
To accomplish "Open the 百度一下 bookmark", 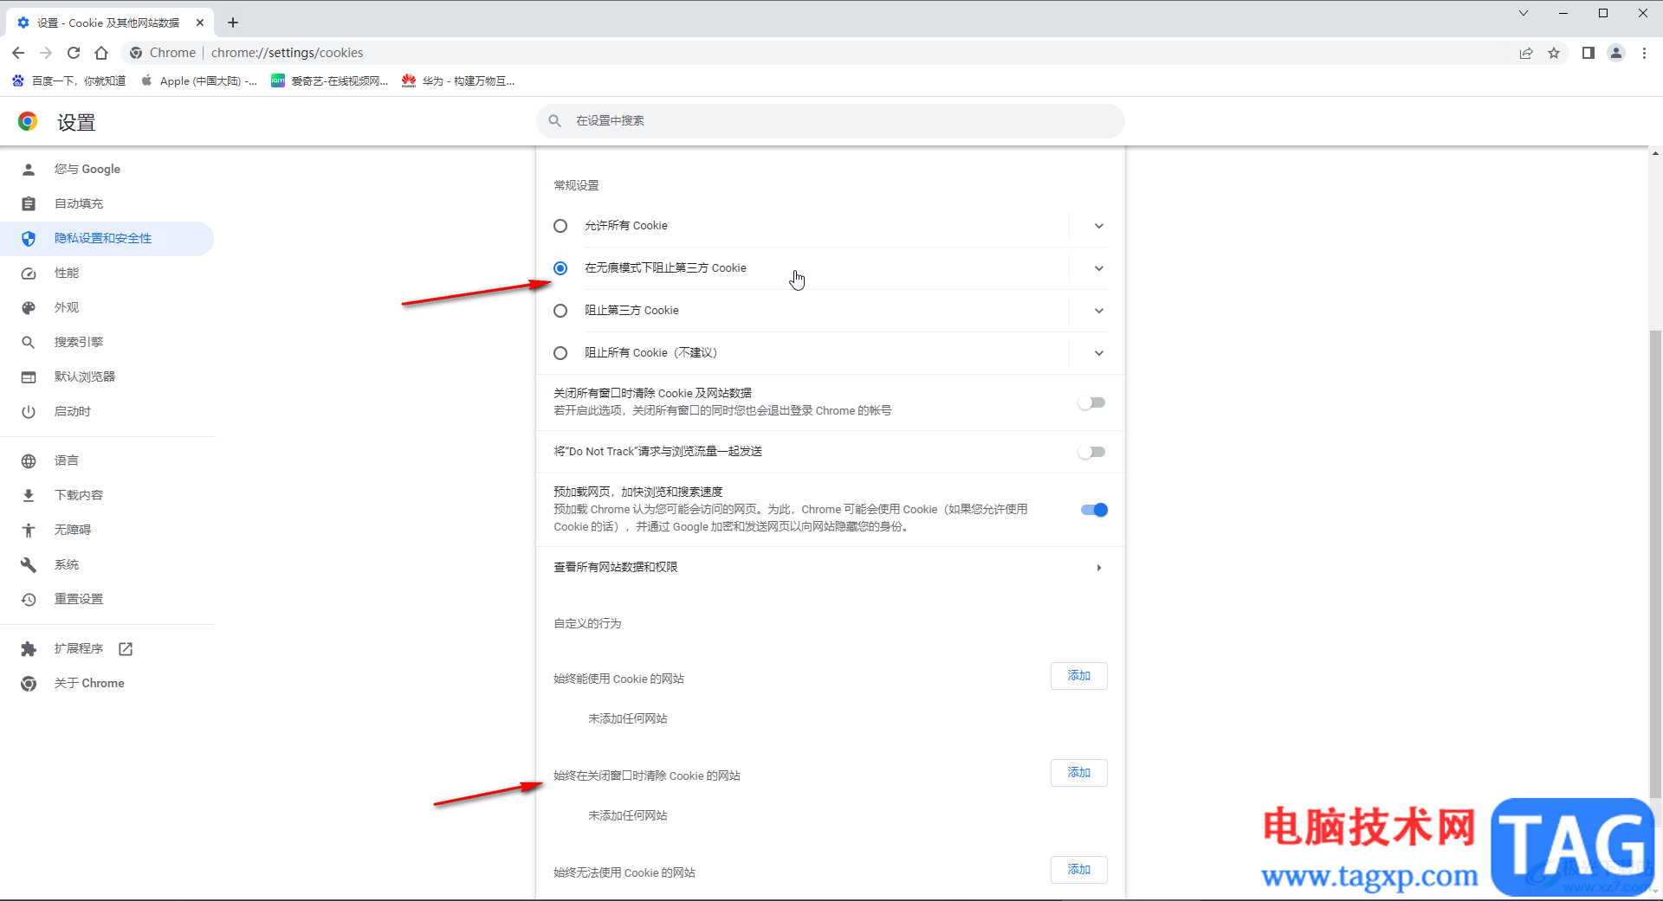I will pyautogui.click(x=69, y=80).
